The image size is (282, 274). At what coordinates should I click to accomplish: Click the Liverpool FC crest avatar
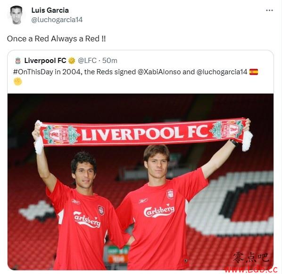[x=18, y=61]
